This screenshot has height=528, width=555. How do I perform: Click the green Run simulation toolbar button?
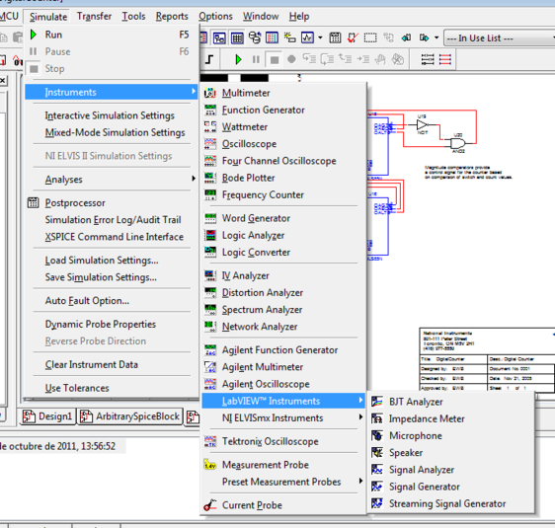pyautogui.click(x=238, y=59)
